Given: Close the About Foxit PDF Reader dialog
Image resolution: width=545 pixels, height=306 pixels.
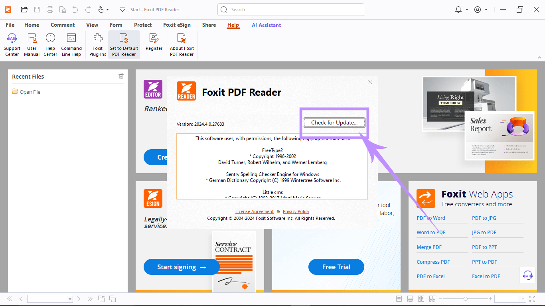Looking at the screenshot, I should (x=370, y=82).
